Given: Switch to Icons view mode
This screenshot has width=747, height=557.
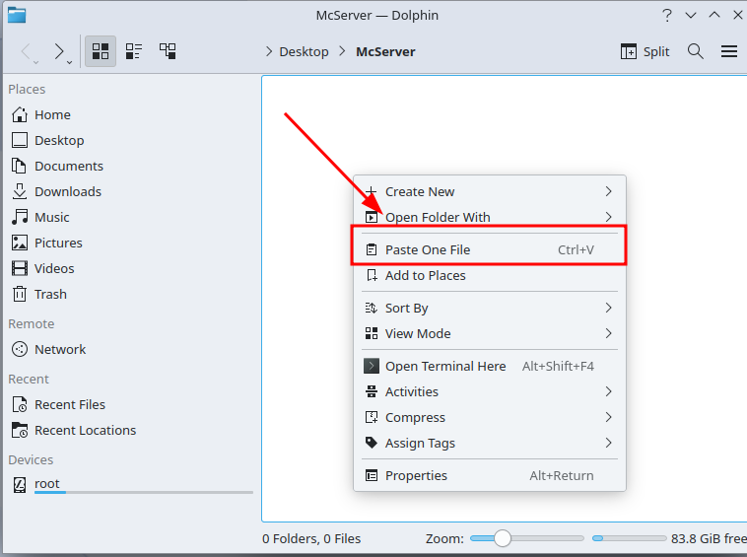Looking at the screenshot, I should click(100, 51).
